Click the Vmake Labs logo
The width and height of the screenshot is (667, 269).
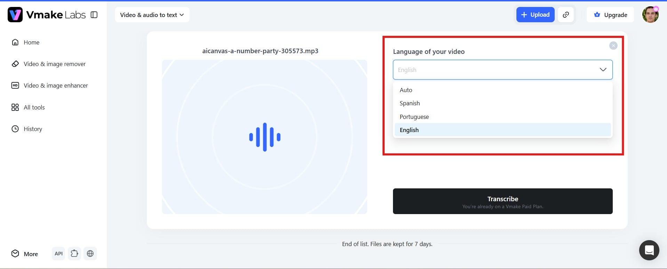coord(47,15)
